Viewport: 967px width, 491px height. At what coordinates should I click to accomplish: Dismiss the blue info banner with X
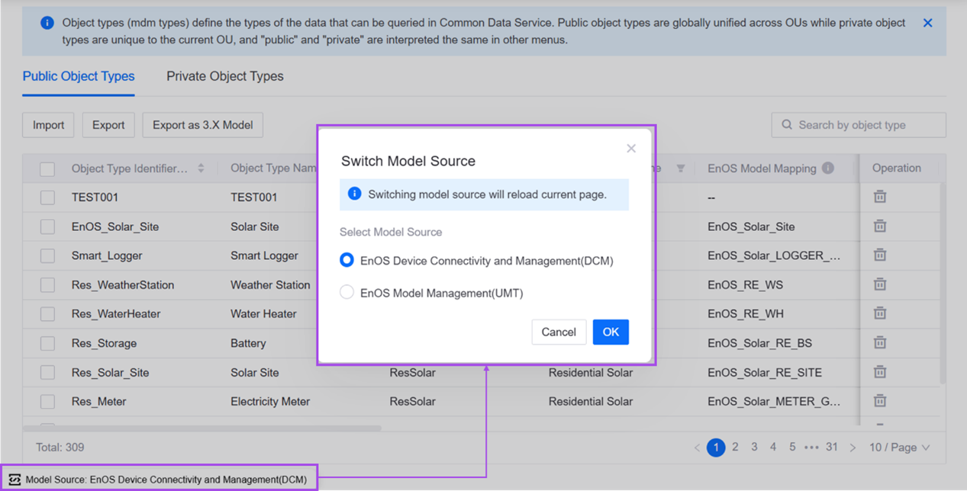coord(927,23)
